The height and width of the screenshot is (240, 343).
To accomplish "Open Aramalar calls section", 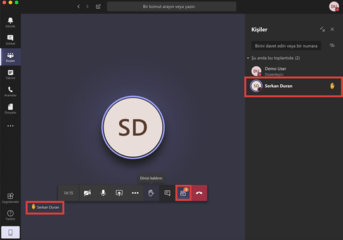I will click(x=10, y=91).
